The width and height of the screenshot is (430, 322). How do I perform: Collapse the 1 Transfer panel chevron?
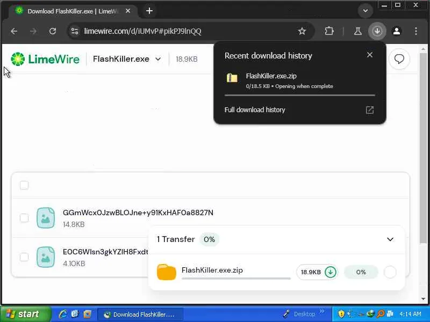click(x=390, y=239)
